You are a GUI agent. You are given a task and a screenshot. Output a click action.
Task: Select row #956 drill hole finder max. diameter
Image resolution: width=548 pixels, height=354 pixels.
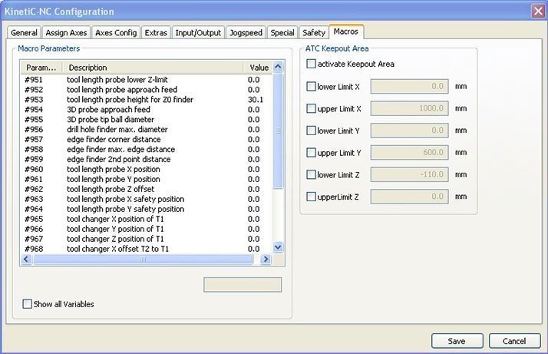(146, 130)
